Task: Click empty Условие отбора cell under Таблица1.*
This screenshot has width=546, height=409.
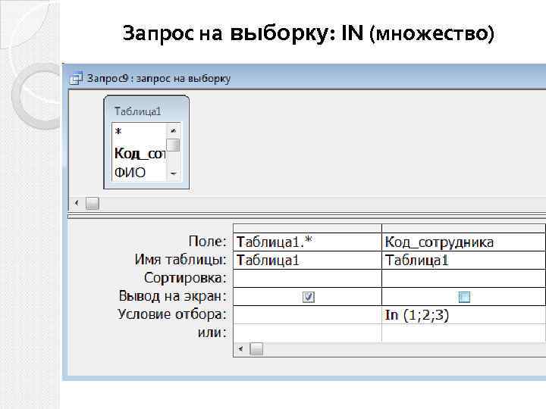Action: (307, 315)
